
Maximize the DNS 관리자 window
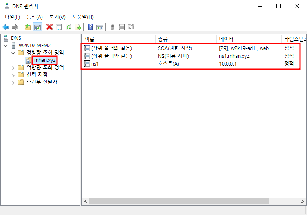[x=278, y=6]
